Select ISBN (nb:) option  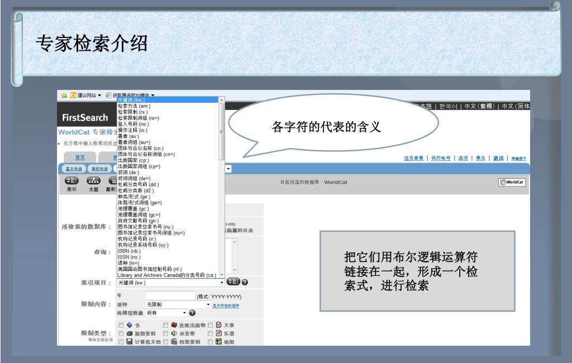pos(129,251)
